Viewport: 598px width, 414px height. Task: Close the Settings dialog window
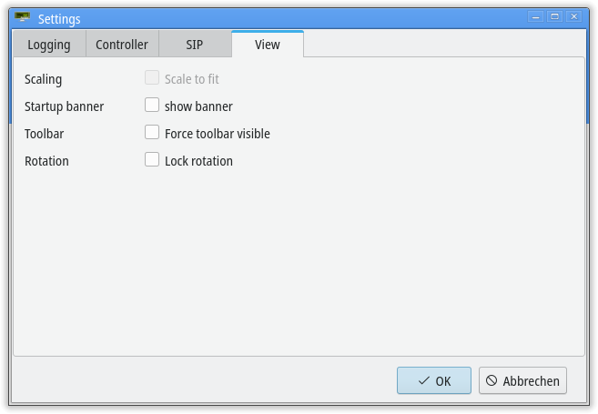click(x=574, y=16)
